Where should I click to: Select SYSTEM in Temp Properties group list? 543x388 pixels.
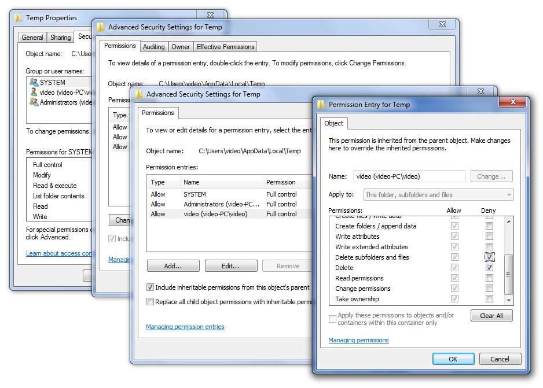click(52, 82)
